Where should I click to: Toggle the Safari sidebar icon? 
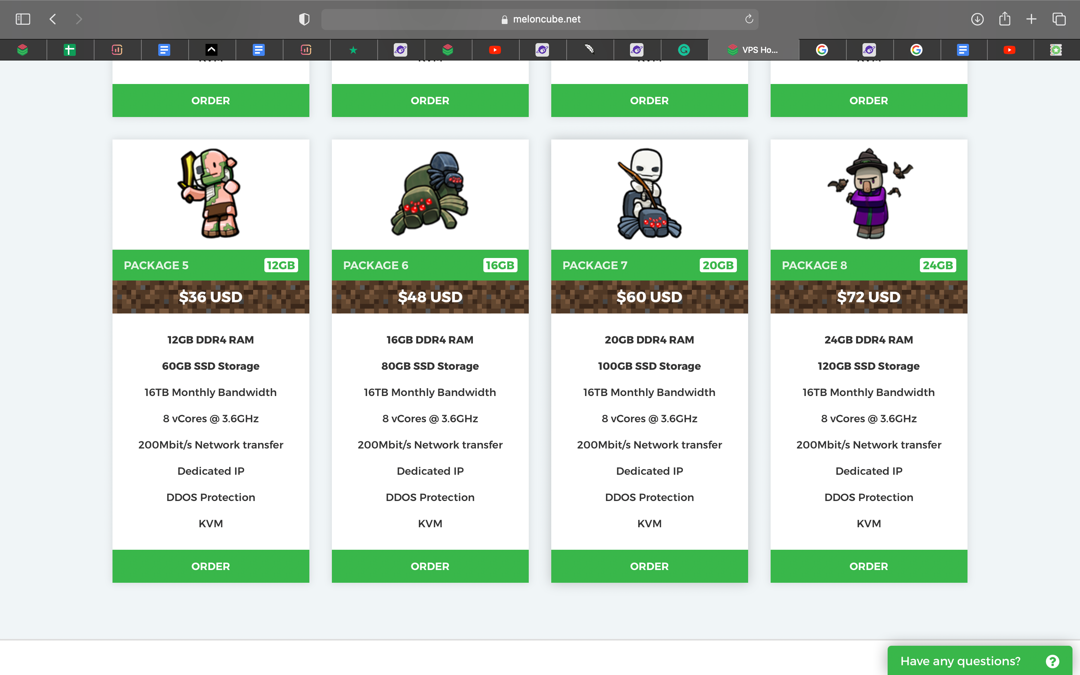tap(23, 19)
